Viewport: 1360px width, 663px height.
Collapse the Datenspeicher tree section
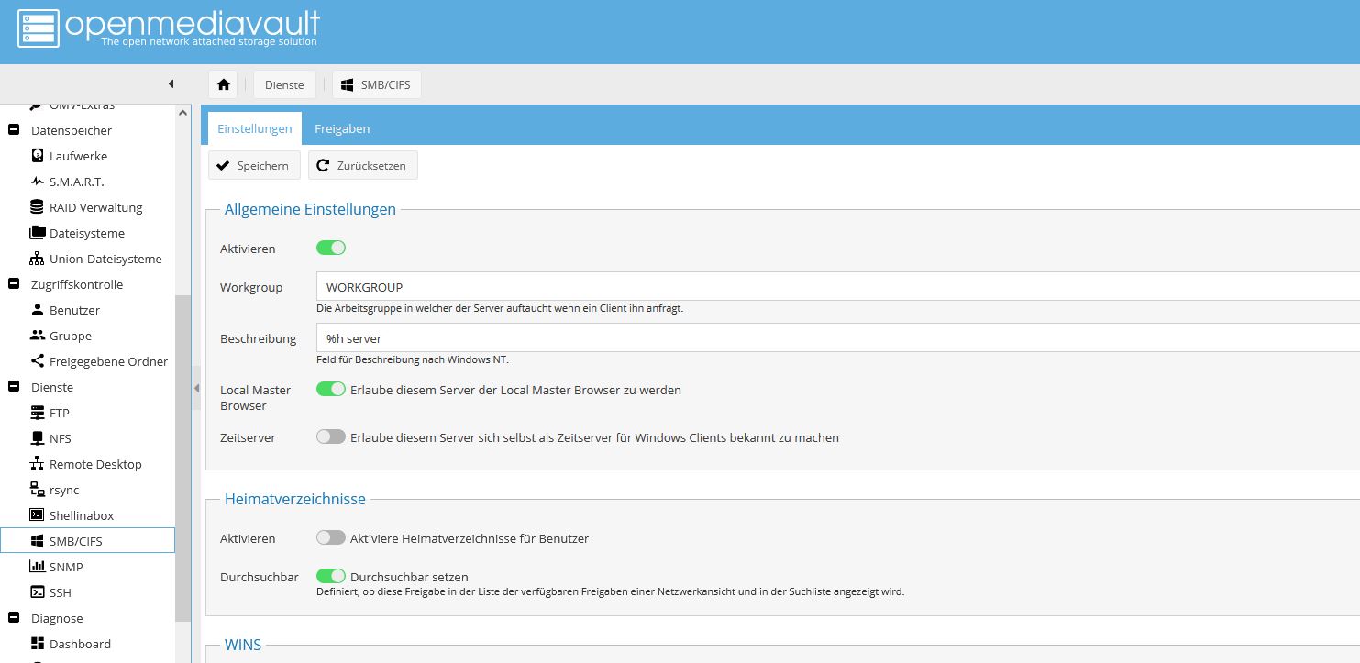point(14,130)
